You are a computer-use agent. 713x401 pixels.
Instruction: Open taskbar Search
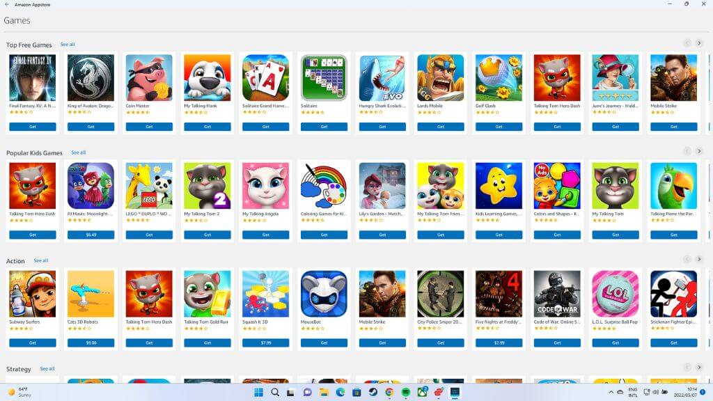tap(274, 392)
